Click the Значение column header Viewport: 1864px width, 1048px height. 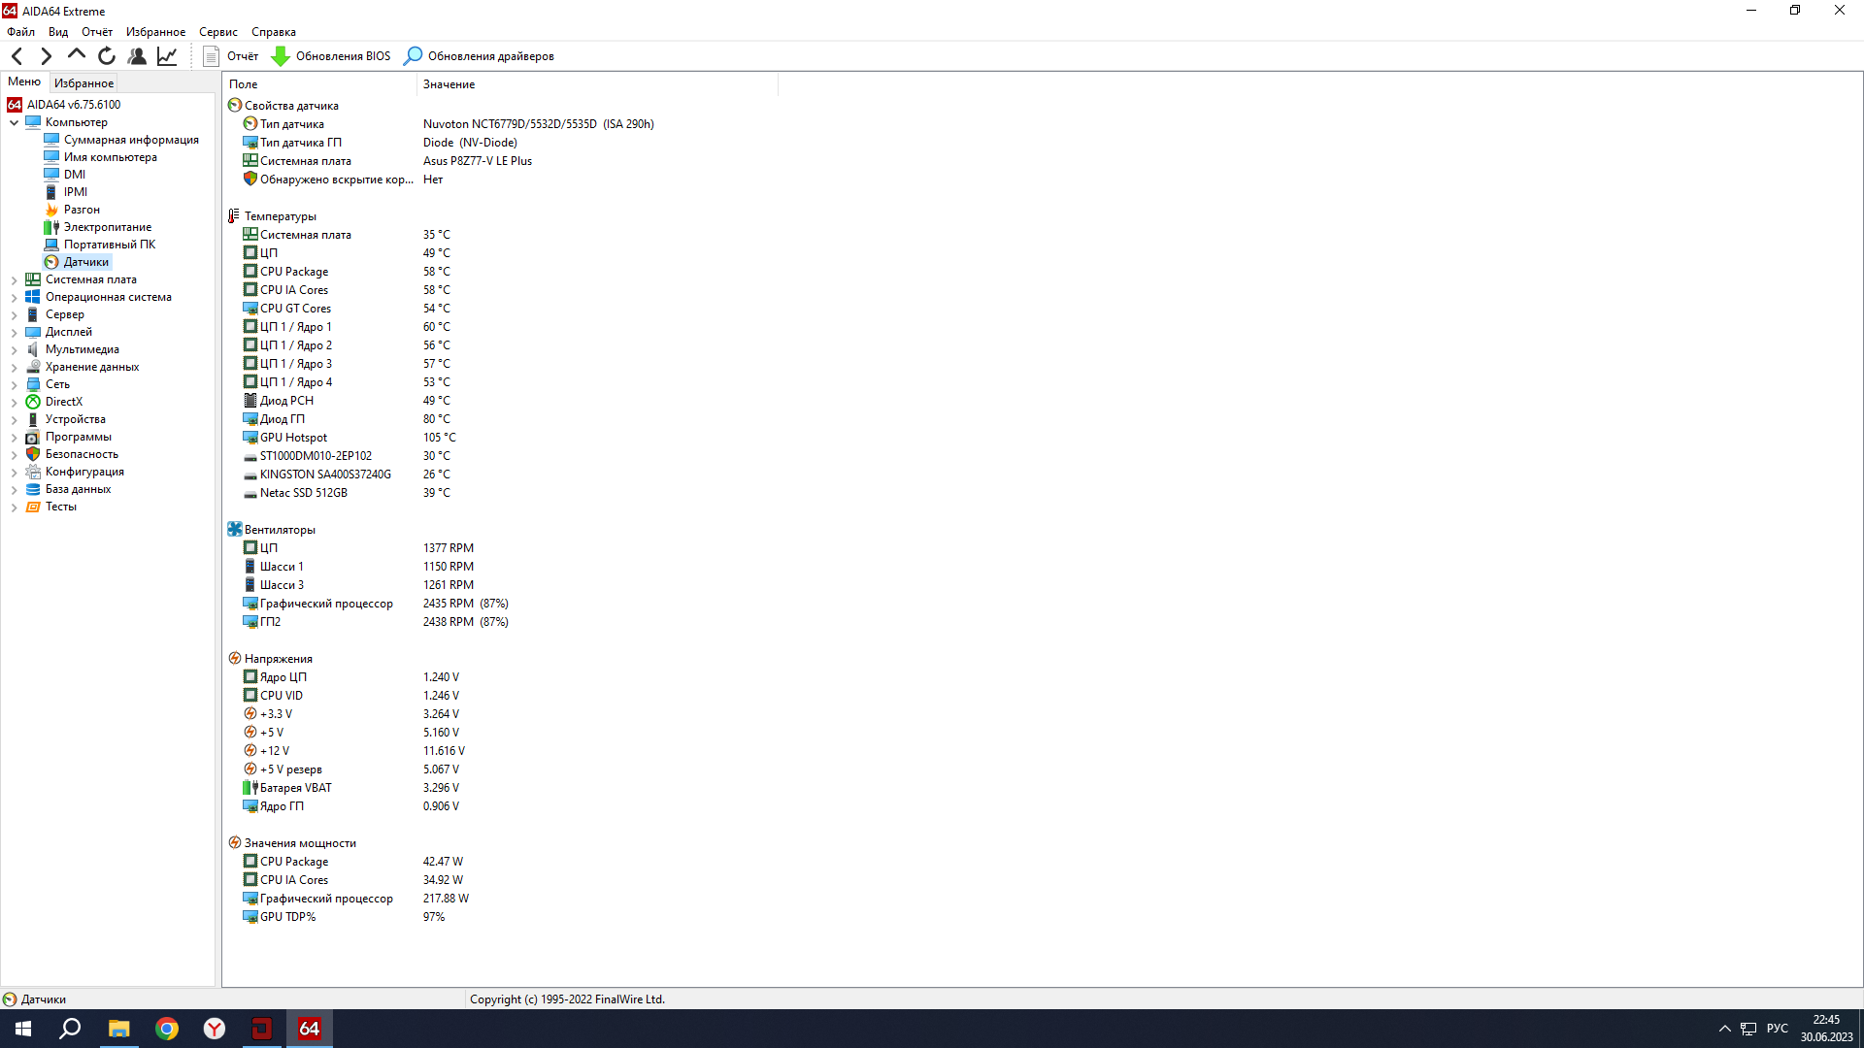point(449,84)
